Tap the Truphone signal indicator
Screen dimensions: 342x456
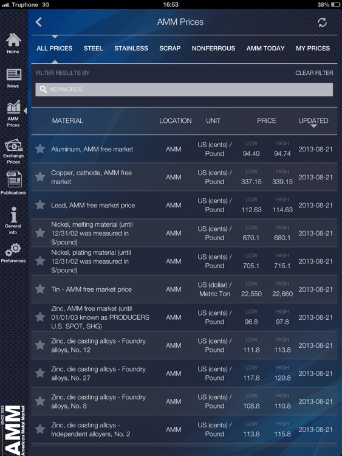coord(20,4)
